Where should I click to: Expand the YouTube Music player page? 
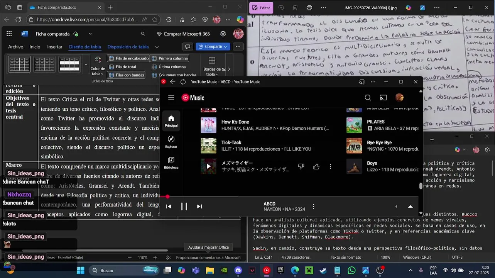[410, 207]
